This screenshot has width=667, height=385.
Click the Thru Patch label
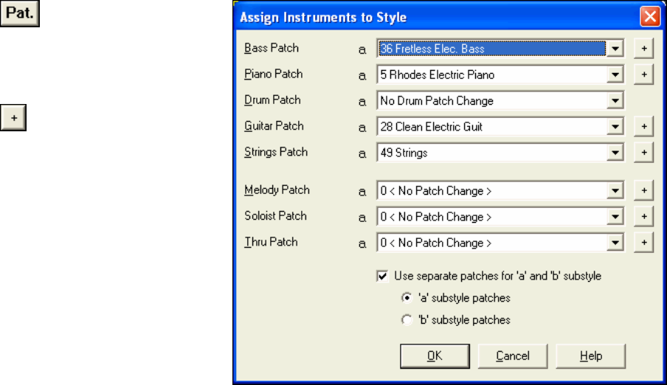point(271,242)
